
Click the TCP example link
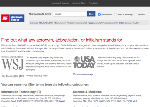coord(56,101)
